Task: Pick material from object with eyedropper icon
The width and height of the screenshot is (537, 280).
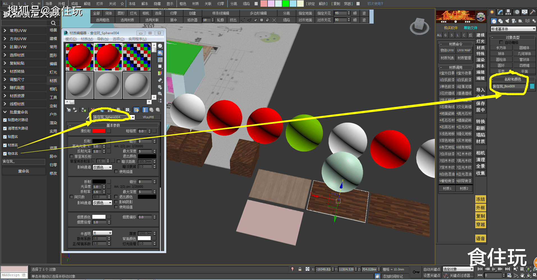Action: (x=88, y=117)
